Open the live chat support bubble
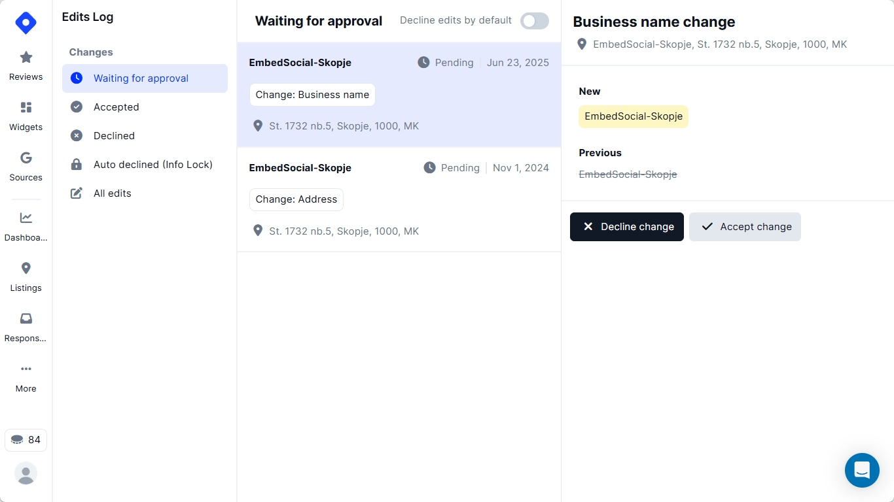 point(861,470)
